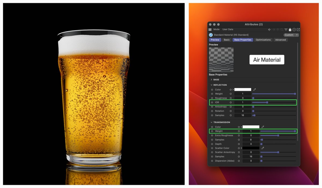The height and width of the screenshot is (188, 322).
Task: Go back with the left arrow icon
Action: click(x=269, y=30)
